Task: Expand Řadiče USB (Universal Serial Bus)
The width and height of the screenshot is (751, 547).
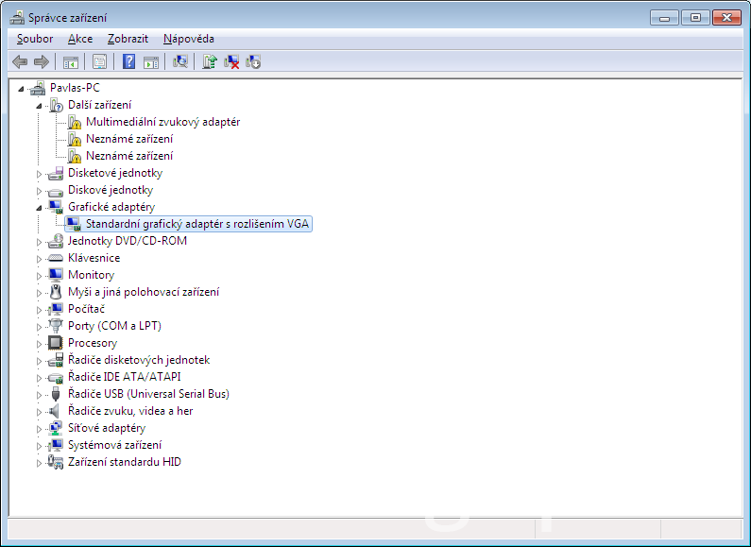Action: click(40, 395)
